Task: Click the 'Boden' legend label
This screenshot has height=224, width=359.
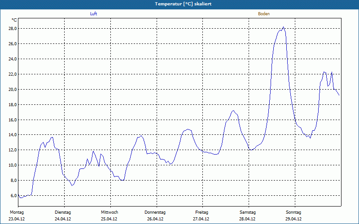Action: coord(264,14)
